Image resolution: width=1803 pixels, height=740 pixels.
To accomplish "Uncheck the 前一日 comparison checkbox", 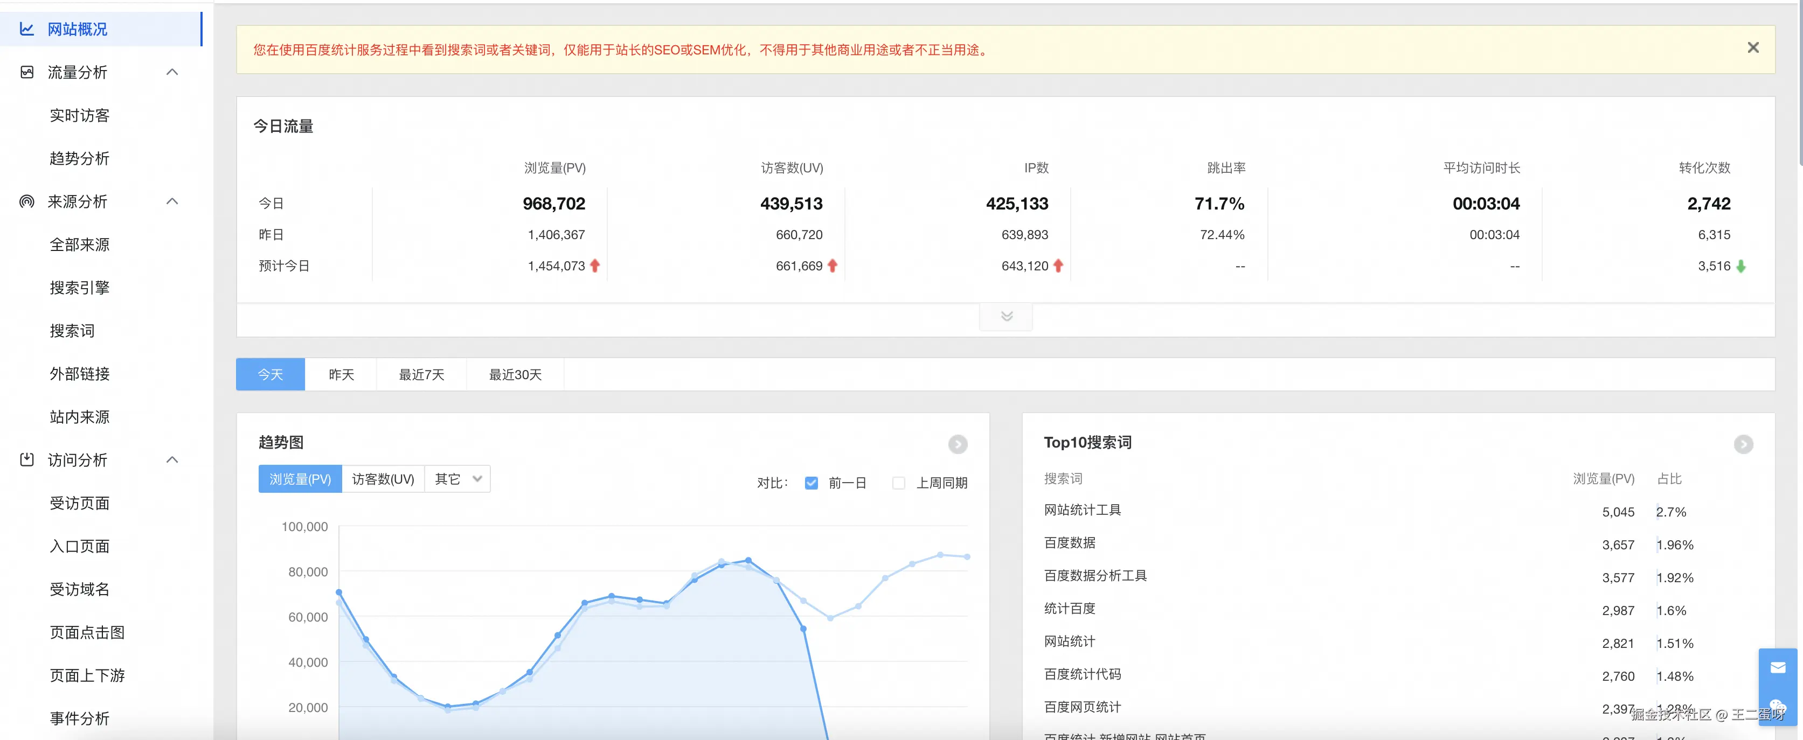I will pos(811,483).
